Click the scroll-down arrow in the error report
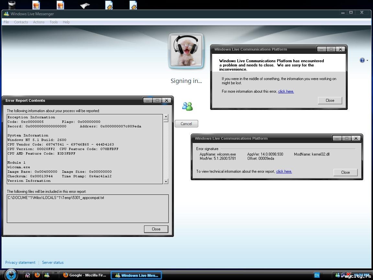Image resolution: width=373 pixels, height=280 pixels. pyautogui.click(x=166, y=181)
